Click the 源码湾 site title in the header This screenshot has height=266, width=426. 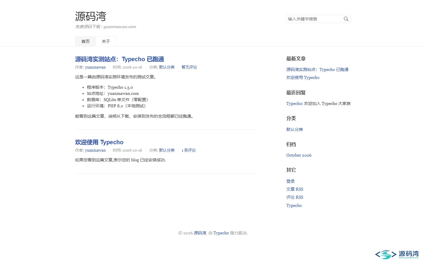pos(91,16)
